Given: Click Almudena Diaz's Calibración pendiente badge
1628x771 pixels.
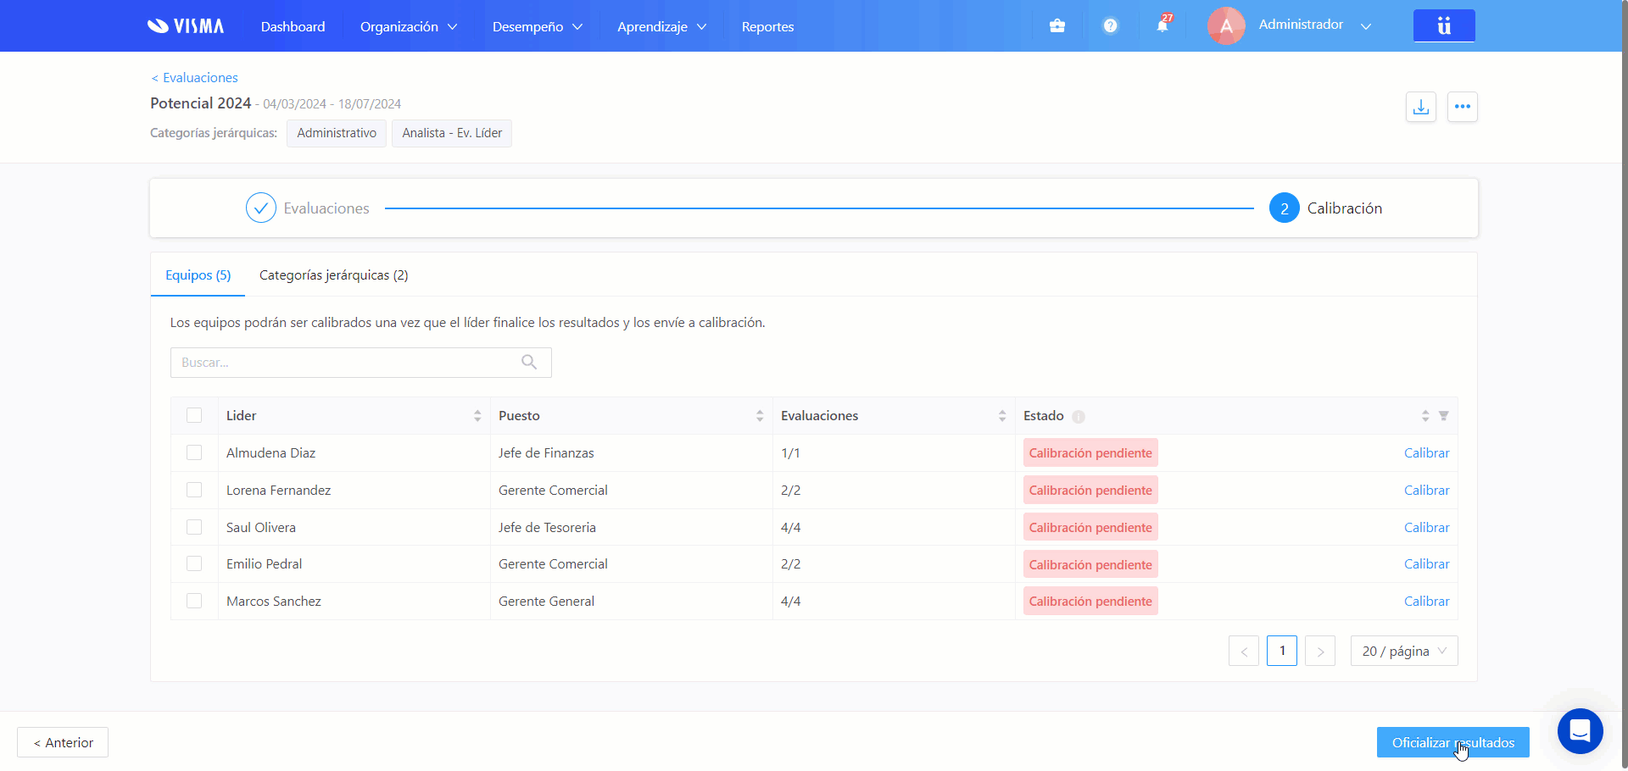Looking at the screenshot, I should click(x=1090, y=453).
